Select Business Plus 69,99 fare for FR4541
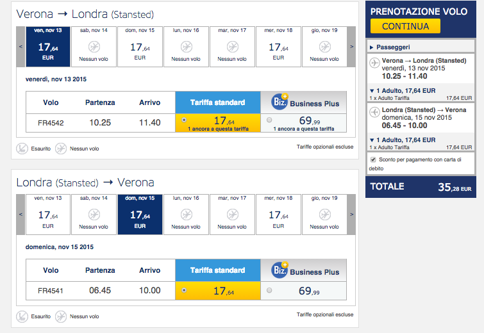This screenshot has height=333, width=484. (269, 290)
